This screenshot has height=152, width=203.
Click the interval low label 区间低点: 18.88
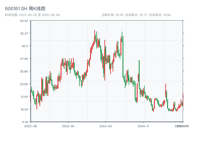(x=160, y=15)
